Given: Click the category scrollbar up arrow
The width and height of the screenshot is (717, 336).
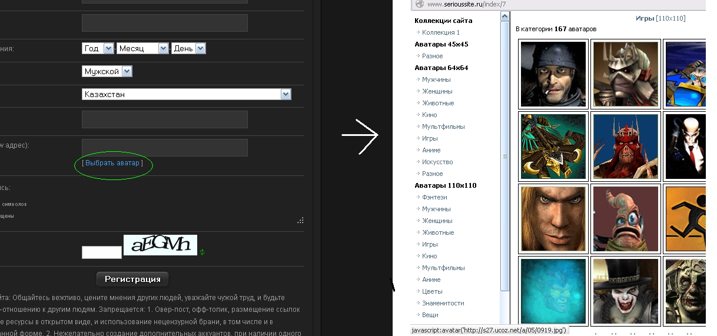Looking at the screenshot, I should tap(505, 16).
